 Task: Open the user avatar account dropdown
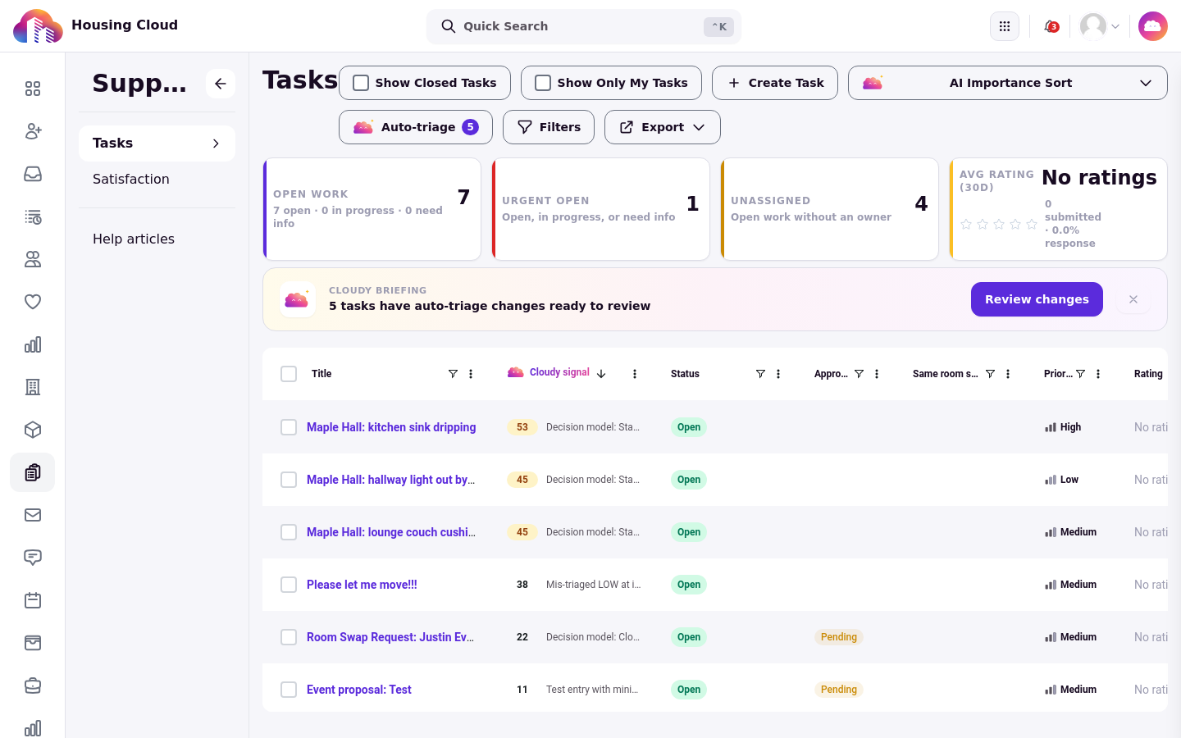1100,26
